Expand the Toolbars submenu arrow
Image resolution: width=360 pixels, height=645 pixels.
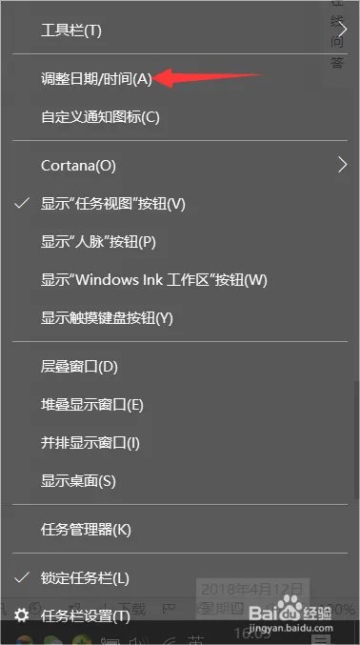[x=343, y=30]
